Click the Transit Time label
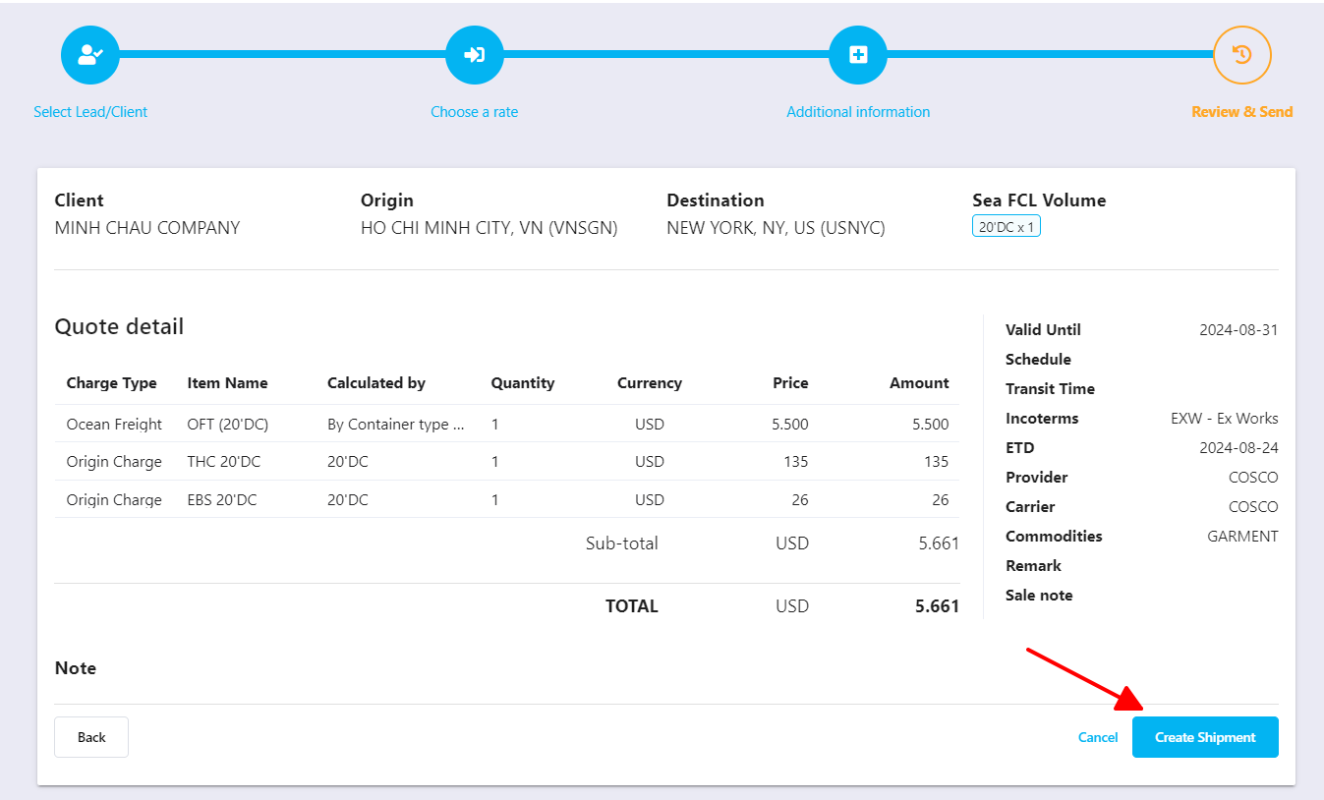 [1050, 389]
